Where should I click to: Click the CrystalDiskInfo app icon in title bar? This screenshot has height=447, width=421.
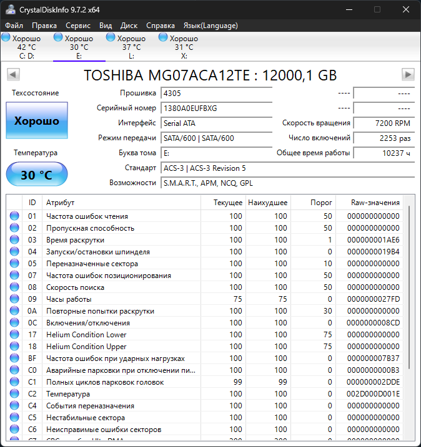click(x=10, y=10)
